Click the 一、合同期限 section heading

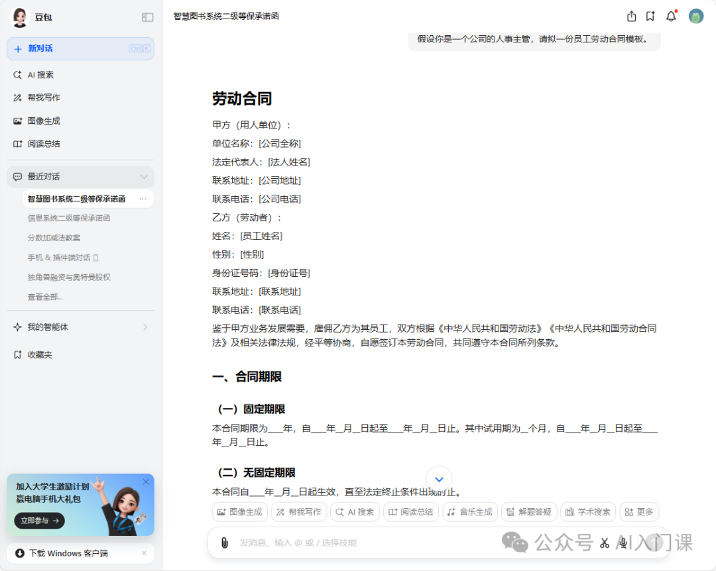[x=247, y=377]
